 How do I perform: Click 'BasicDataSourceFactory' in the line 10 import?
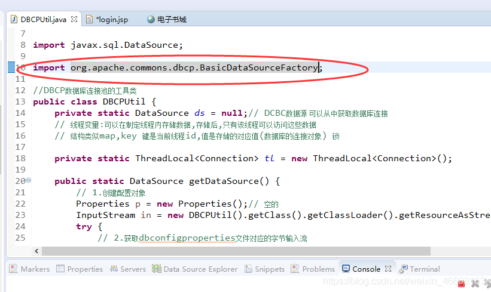coord(259,67)
